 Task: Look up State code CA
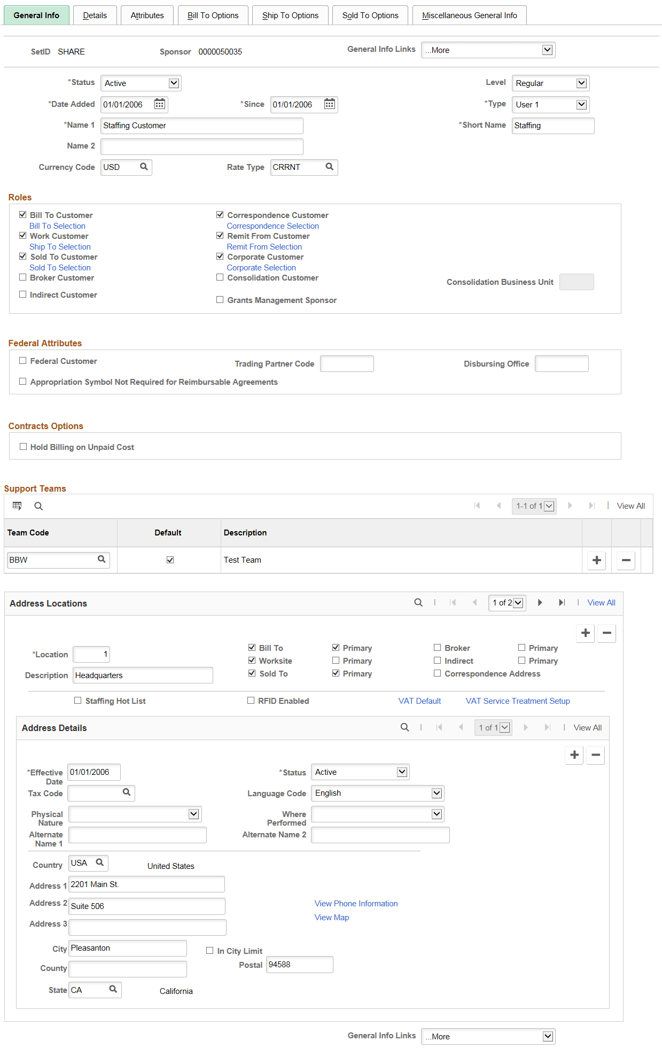(113, 989)
